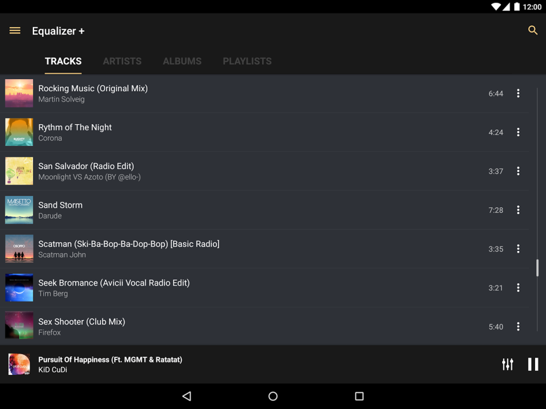Play Sand Storm by Darude
The image size is (546, 409).
pyautogui.click(x=265, y=210)
